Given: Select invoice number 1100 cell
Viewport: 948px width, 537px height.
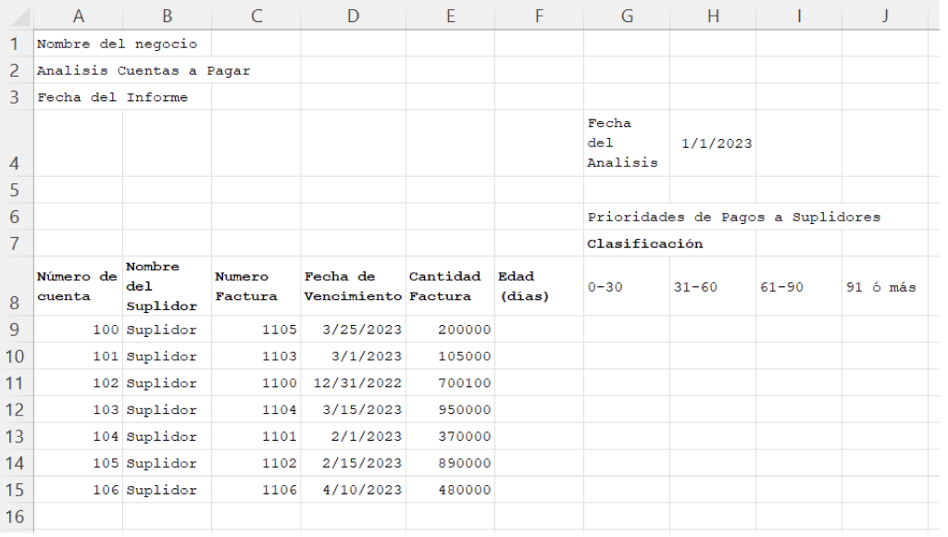Looking at the screenshot, I should [x=255, y=382].
